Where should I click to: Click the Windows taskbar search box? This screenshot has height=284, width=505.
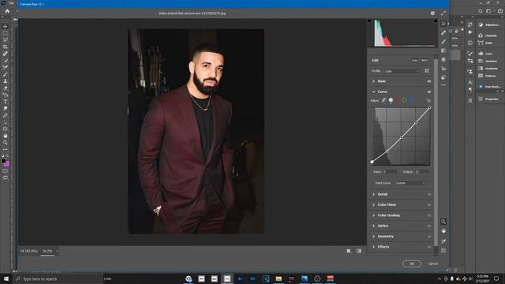(x=58, y=278)
